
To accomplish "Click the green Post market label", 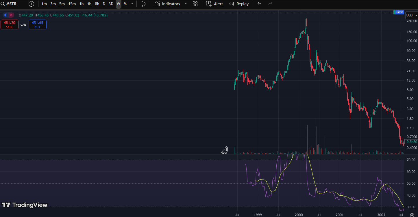I will [399, 12].
